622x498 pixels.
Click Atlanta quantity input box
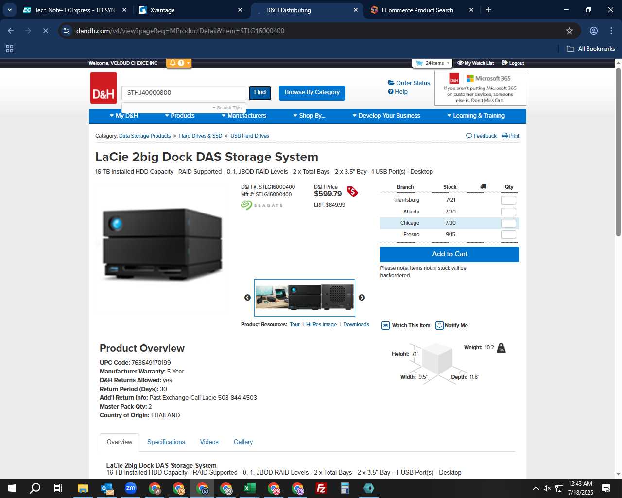pos(508,212)
